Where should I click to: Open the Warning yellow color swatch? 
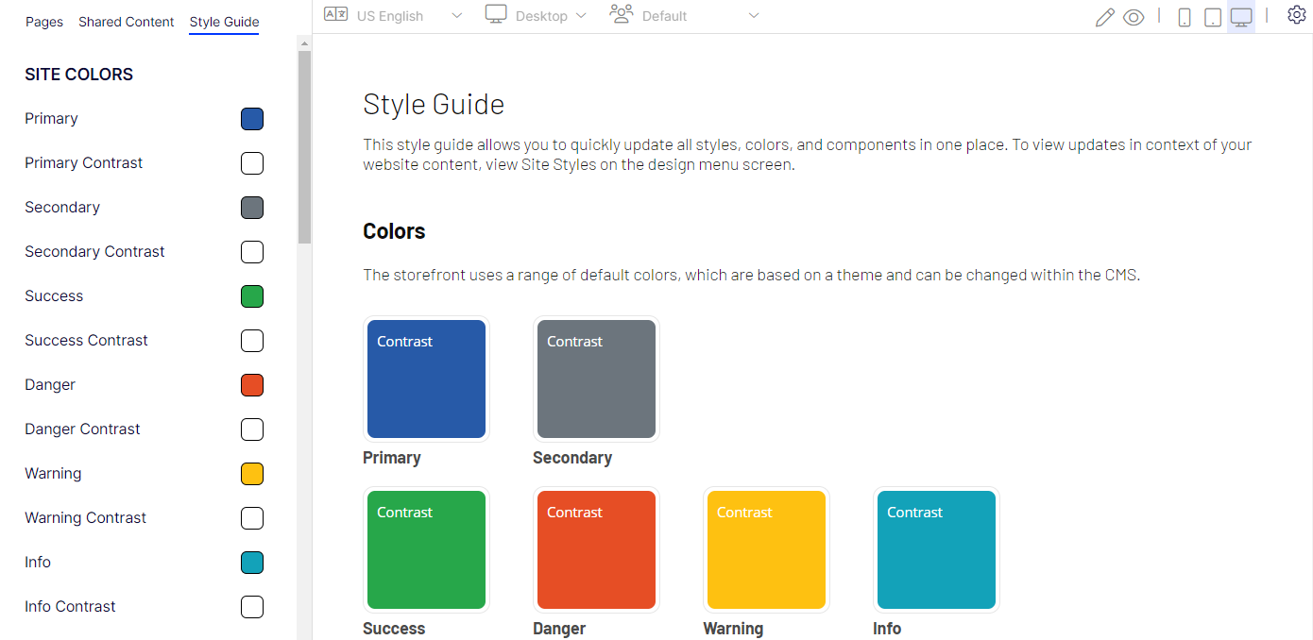(252, 474)
